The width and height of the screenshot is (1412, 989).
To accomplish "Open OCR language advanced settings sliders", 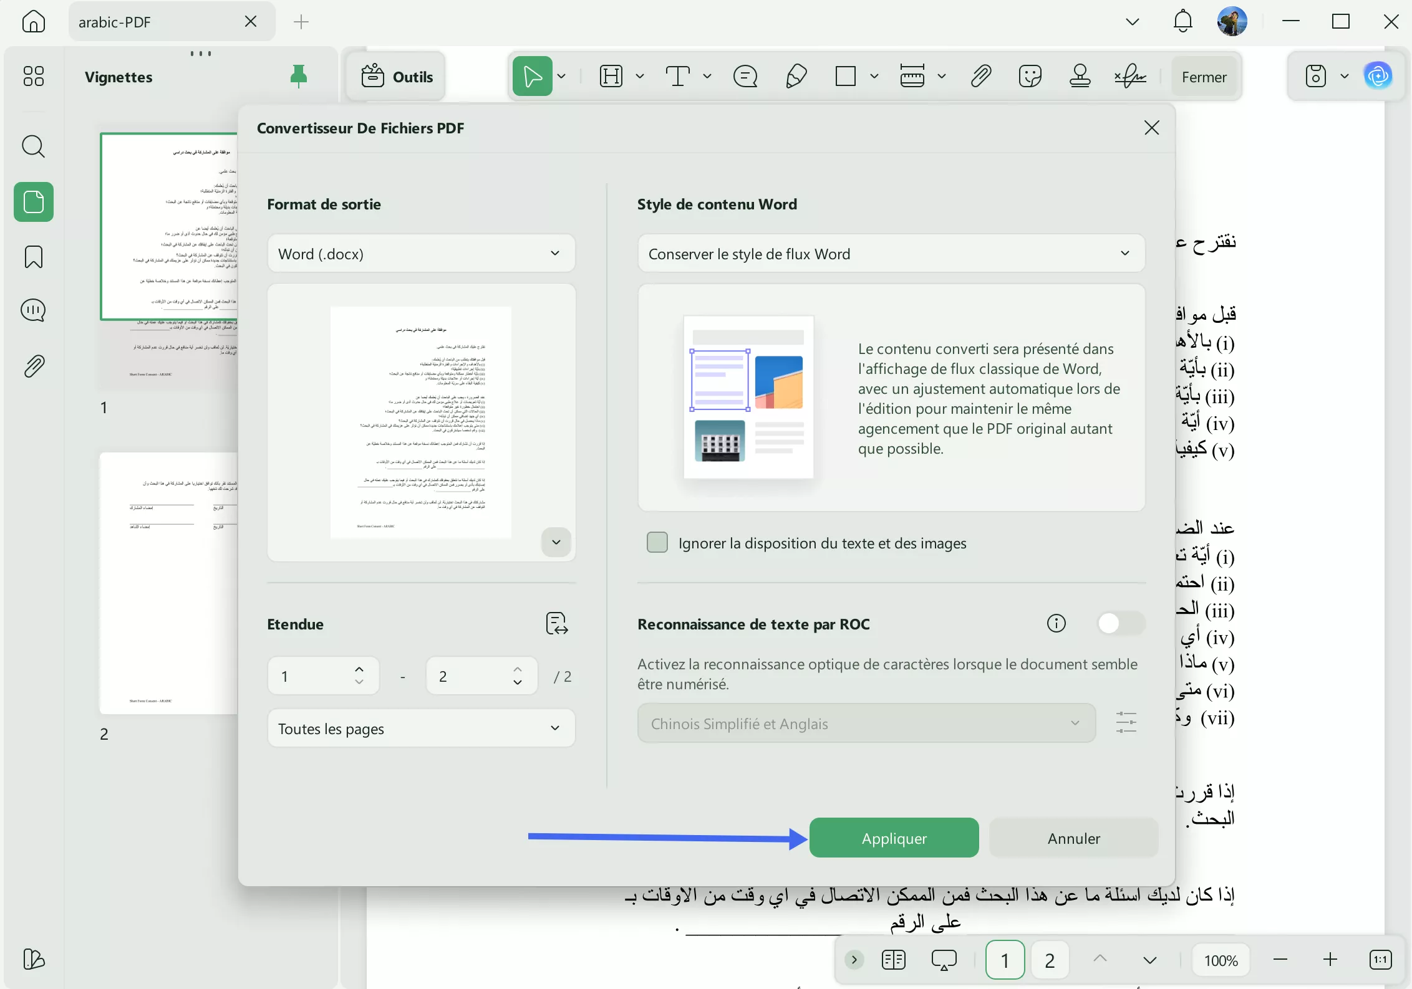I will point(1126,721).
